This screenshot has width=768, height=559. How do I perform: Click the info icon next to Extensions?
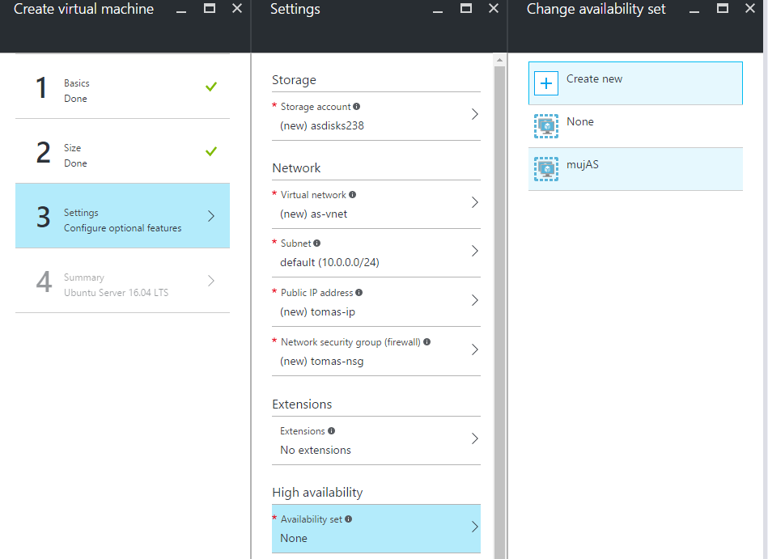click(x=332, y=430)
